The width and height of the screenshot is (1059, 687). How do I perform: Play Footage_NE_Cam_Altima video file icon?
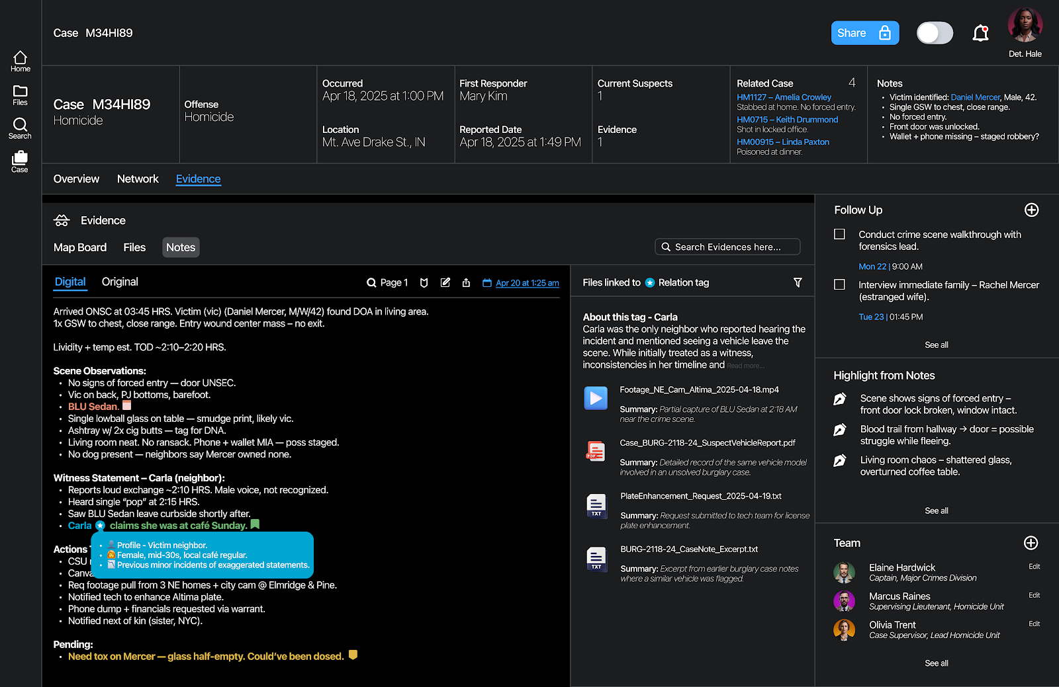(596, 398)
